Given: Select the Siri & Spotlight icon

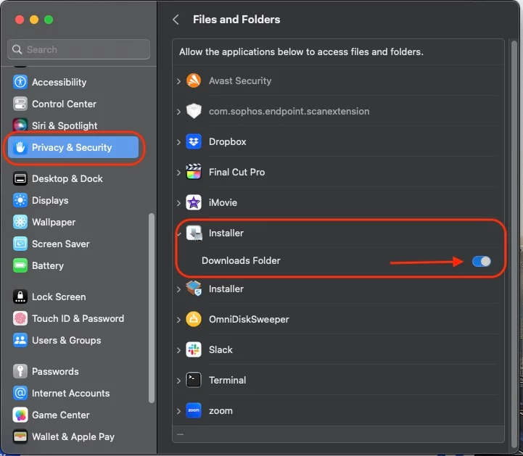Looking at the screenshot, I should click(x=20, y=125).
